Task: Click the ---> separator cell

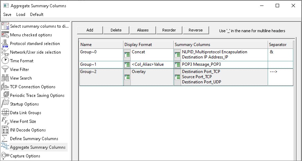Action: [281, 77]
